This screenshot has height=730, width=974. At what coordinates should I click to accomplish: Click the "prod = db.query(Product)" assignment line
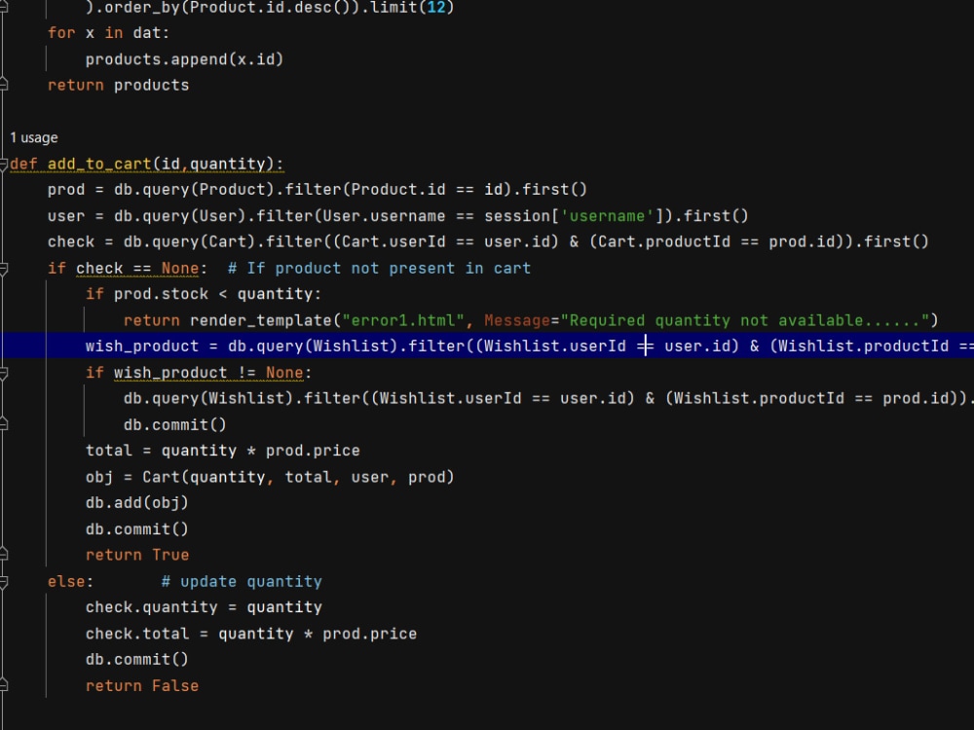pos(317,190)
